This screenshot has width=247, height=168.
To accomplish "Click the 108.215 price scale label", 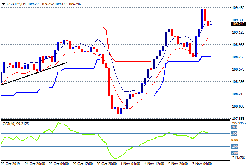I will (x=238, y=94).
